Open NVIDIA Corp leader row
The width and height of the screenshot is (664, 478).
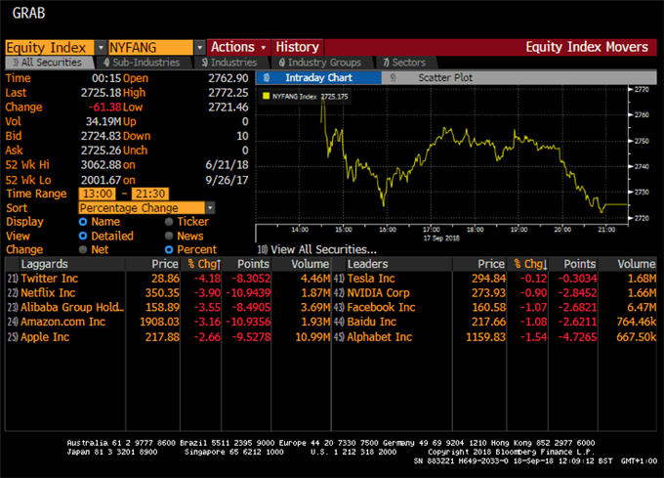tap(495, 293)
